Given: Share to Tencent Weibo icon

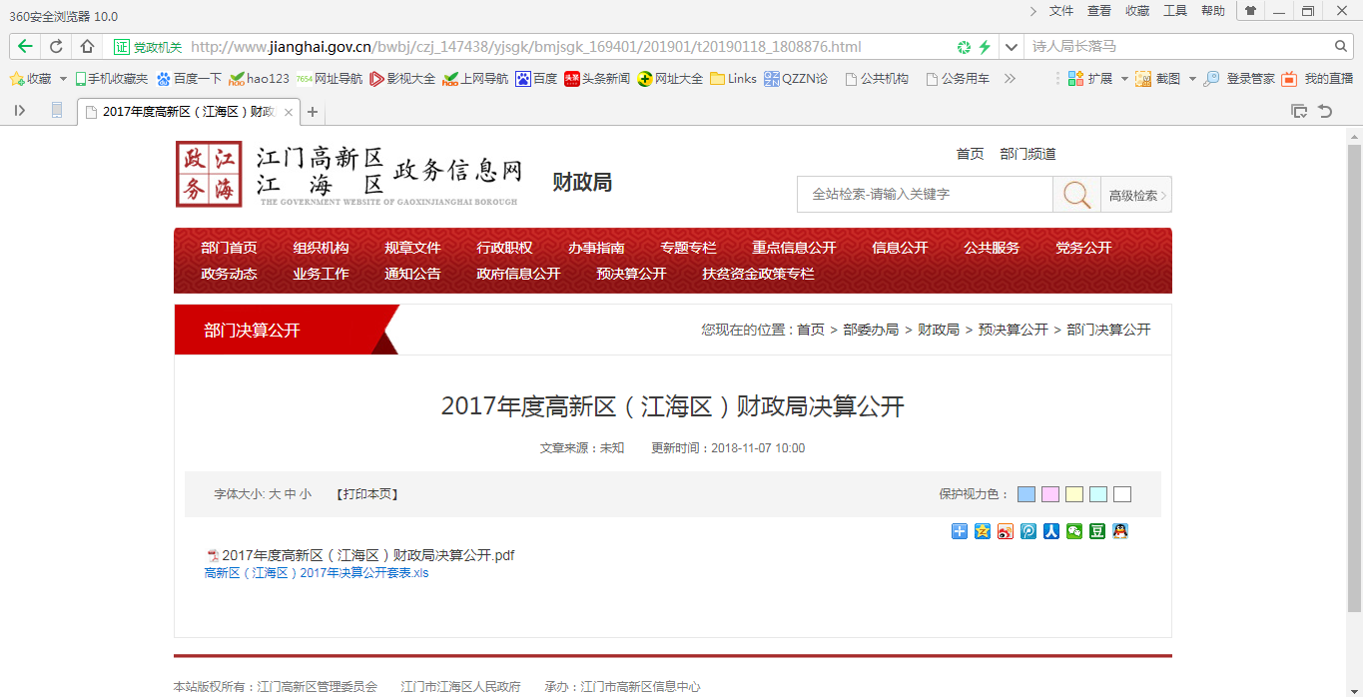Looking at the screenshot, I should point(1028,531).
